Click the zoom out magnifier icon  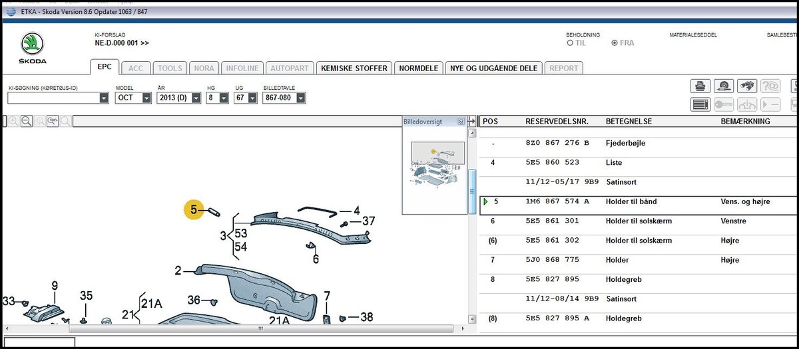pyautogui.click(x=27, y=121)
